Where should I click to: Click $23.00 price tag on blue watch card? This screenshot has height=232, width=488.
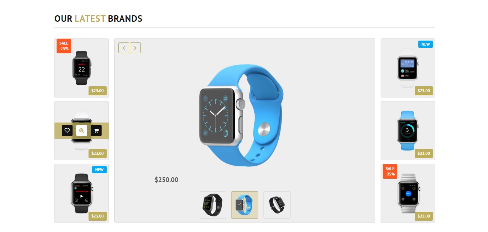pos(424,153)
